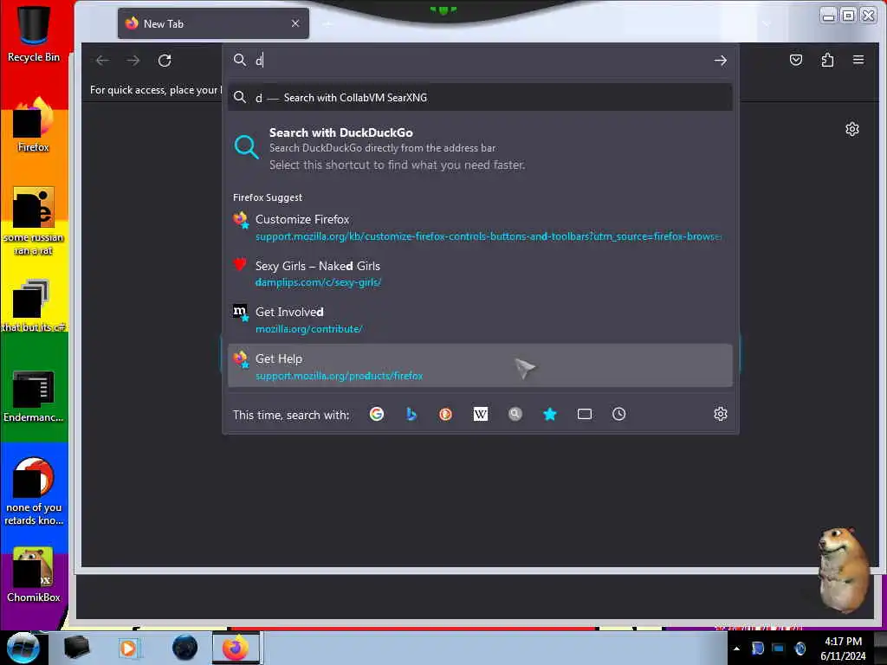Search bookmarks via star icon
887x665 pixels.
[x=549, y=414]
